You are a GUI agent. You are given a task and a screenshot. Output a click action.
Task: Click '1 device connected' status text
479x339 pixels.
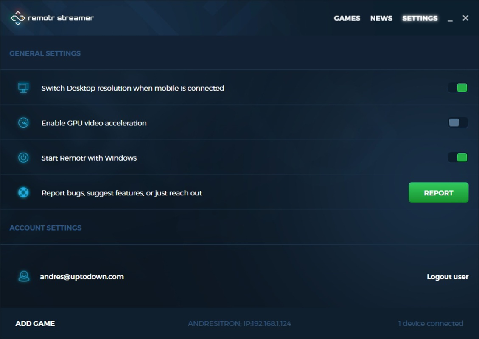coord(431,323)
